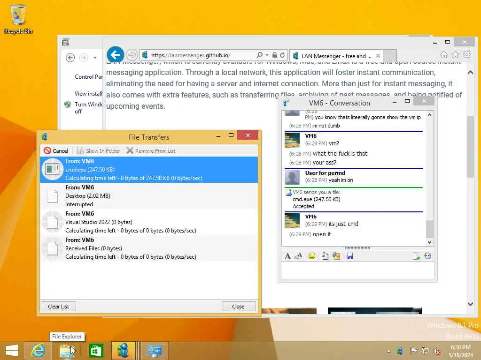Click the LAN Messenger taskbar icon
This screenshot has width=481, height=360.
click(124, 351)
